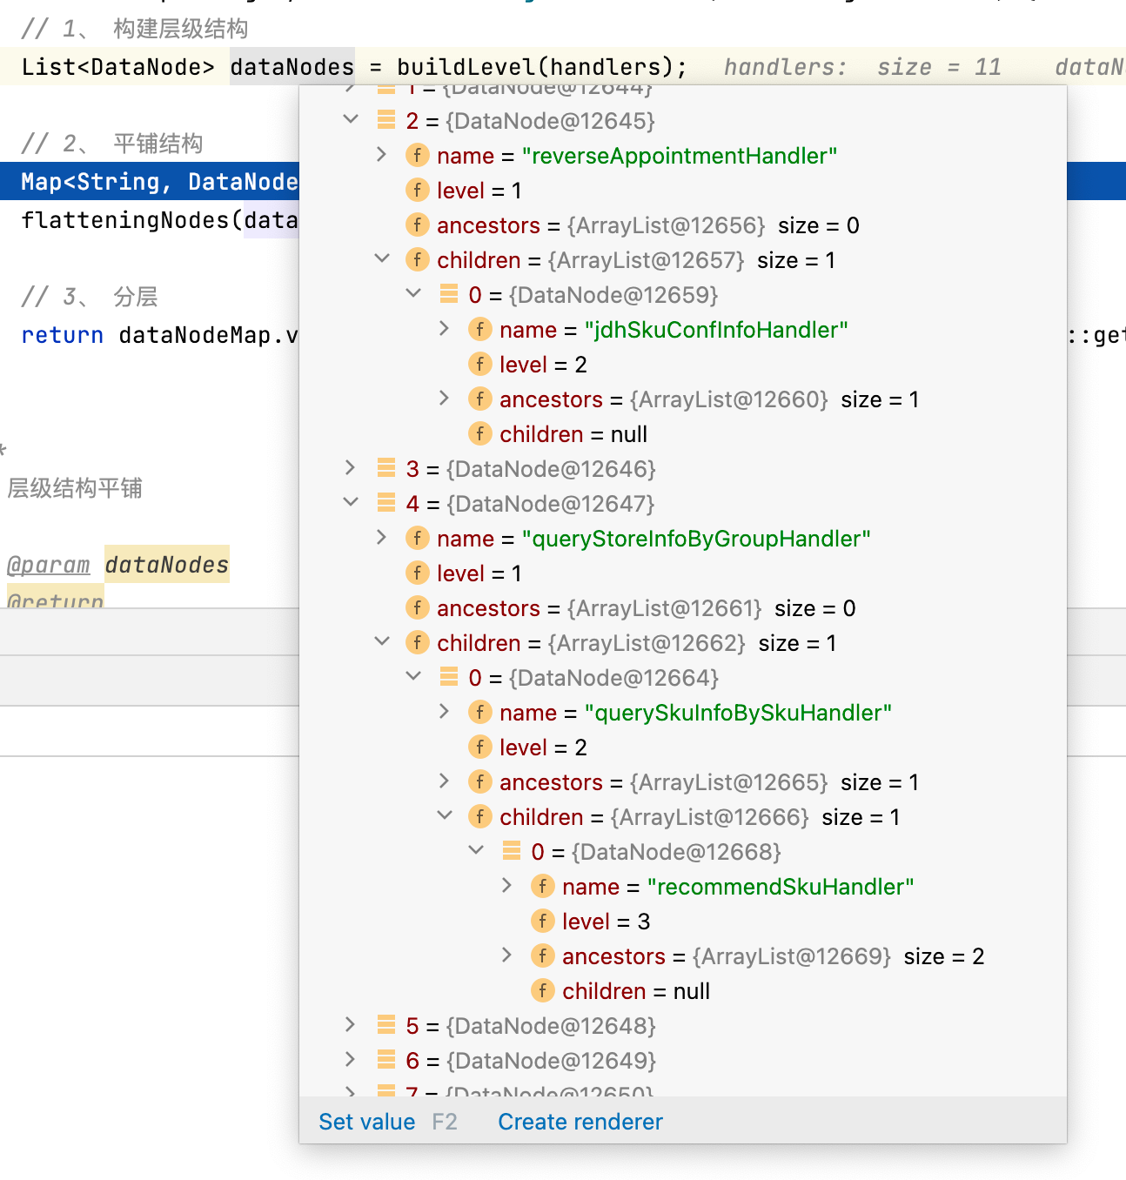The width and height of the screenshot is (1126, 1180).
Task: Select the level = 3 field row
Action: (x=683, y=922)
